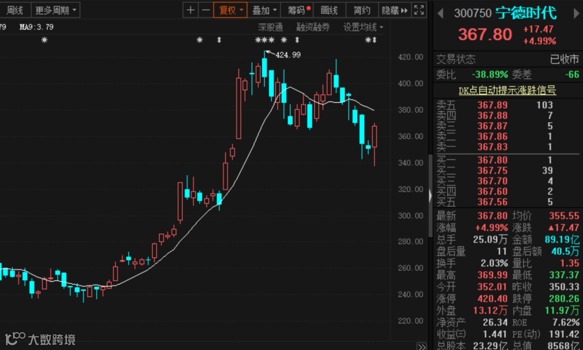Viewport: 583px width, 350px height.
Task: Select the 卖三 367.87 ask row
Action: point(507,126)
